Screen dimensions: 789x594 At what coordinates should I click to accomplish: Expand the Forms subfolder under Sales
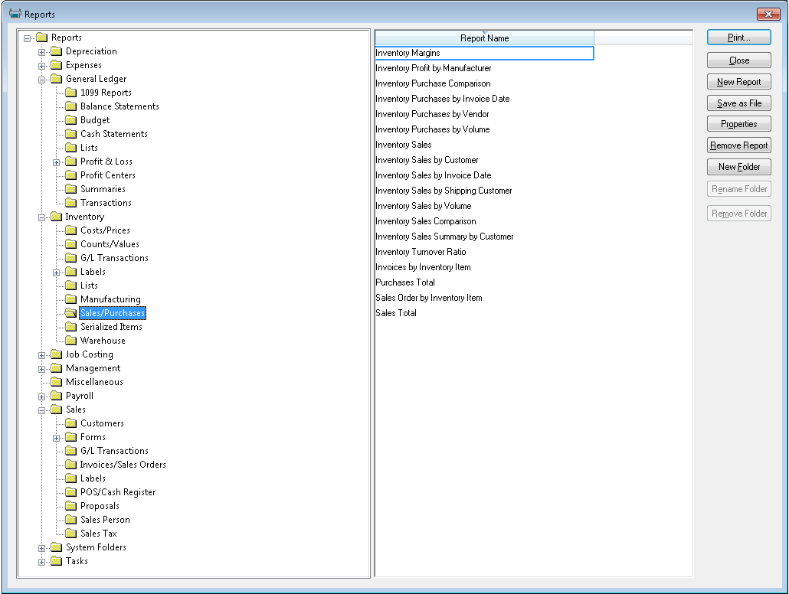pyautogui.click(x=57, y=438)
